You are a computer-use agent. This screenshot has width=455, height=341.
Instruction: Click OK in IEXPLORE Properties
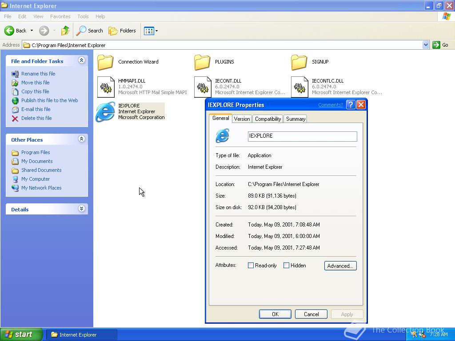pyautogui.click(x=275, y=314)
